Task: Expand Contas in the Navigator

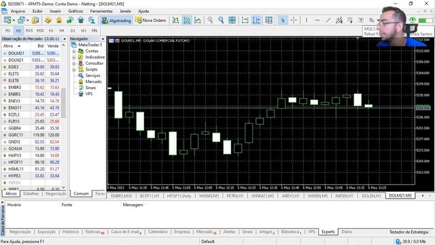Action: [x=74, y=52]
